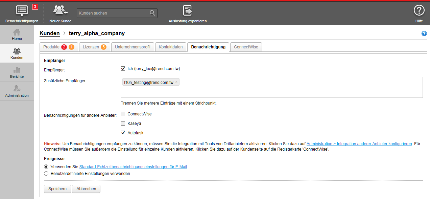The image size is (430, 199).
Task: Open Standard-Echtzeitbenachrichtigungseinstellungen für E-Mail link
Action: pos(133,167)
